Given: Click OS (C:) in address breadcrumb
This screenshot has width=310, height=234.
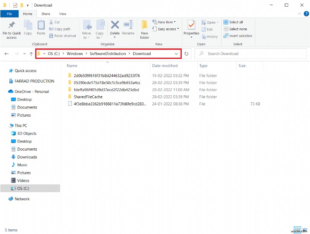Looking at the screenshot, I should click(54, 53).
